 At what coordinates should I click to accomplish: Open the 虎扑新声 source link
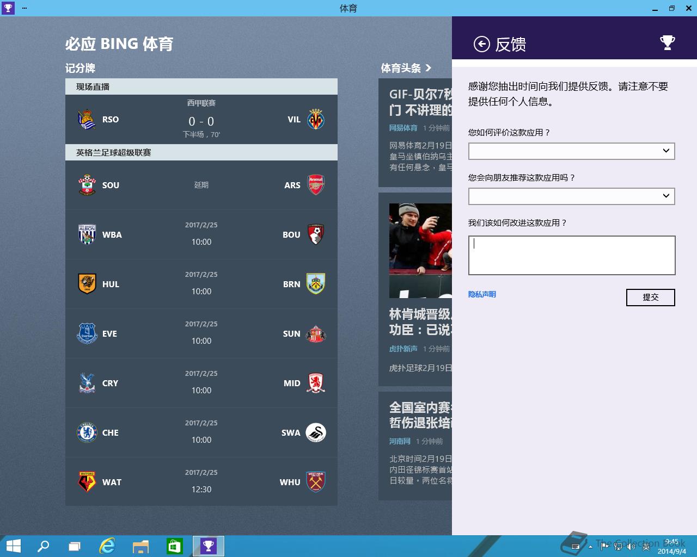click(403, 349)
